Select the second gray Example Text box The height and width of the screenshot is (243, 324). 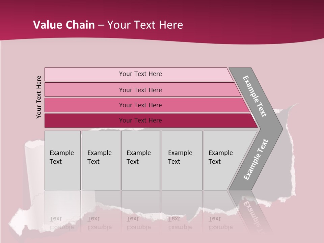[x=101, y=160]
